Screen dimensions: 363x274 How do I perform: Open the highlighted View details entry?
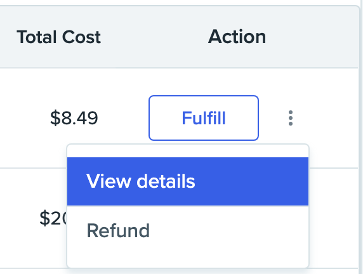(188, 181)
